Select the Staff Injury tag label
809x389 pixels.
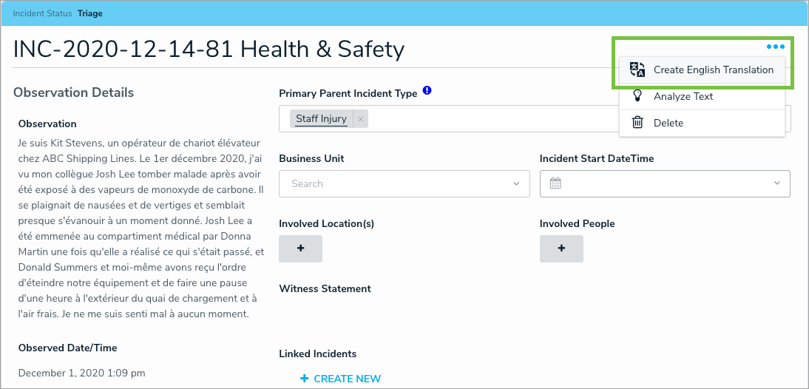tap(321, 119)
